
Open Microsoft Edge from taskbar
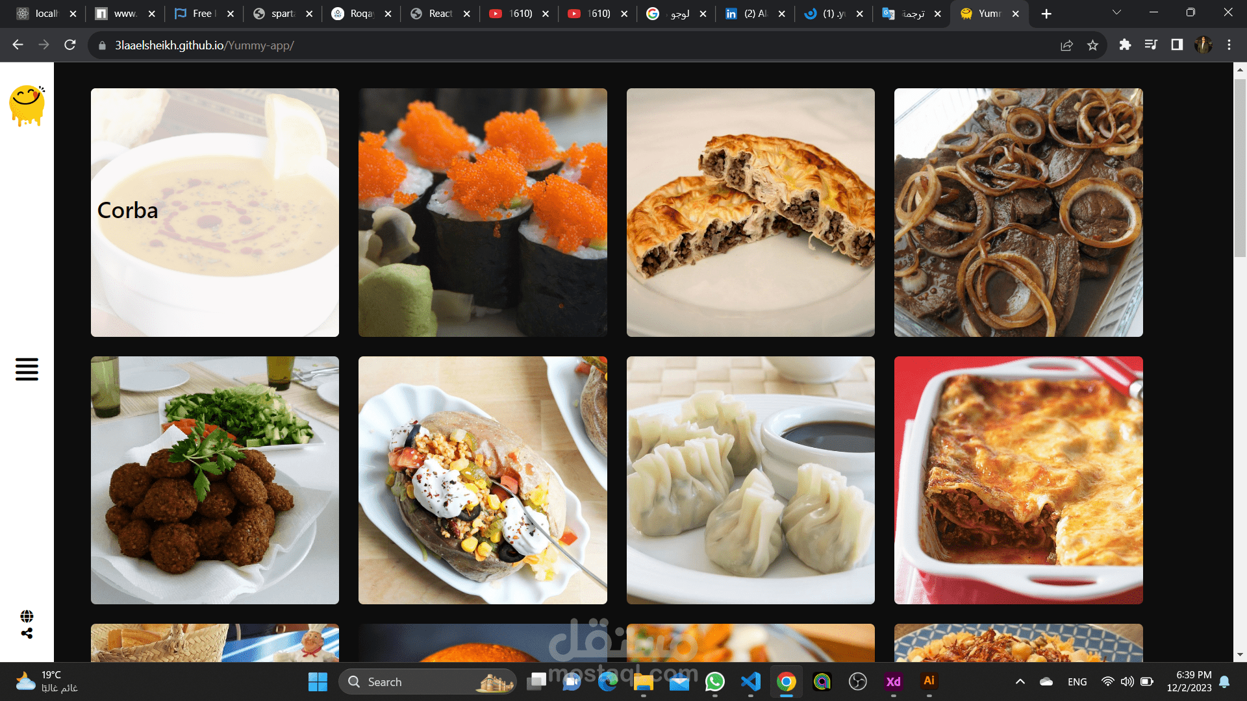(608, 682)
